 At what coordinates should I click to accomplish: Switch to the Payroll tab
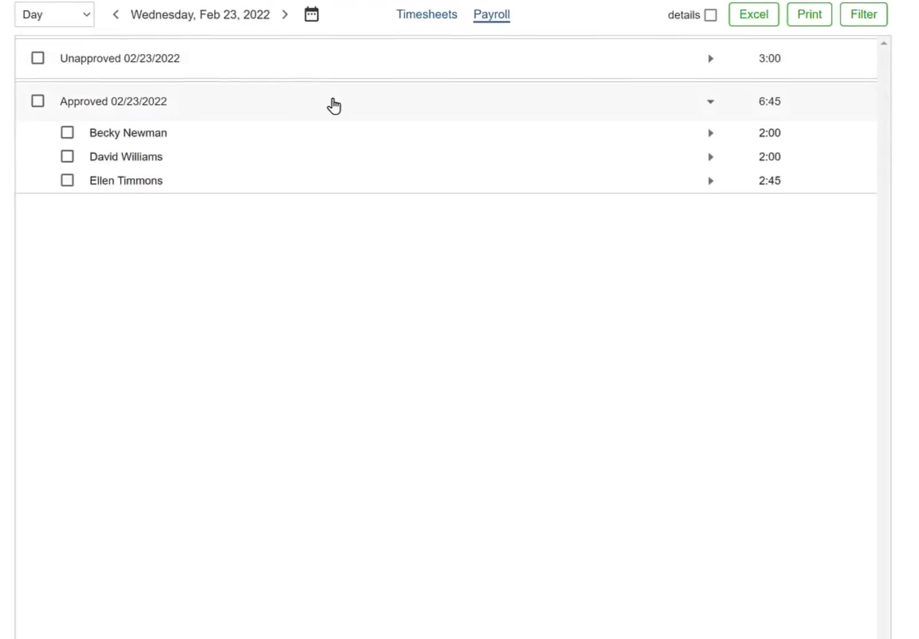click(x=492, y=14)
